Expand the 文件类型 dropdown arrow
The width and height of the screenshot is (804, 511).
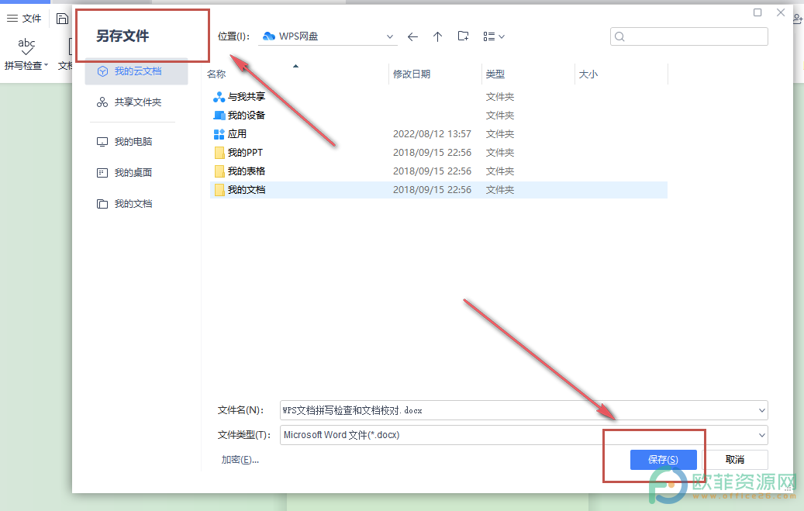pos(762,435)
